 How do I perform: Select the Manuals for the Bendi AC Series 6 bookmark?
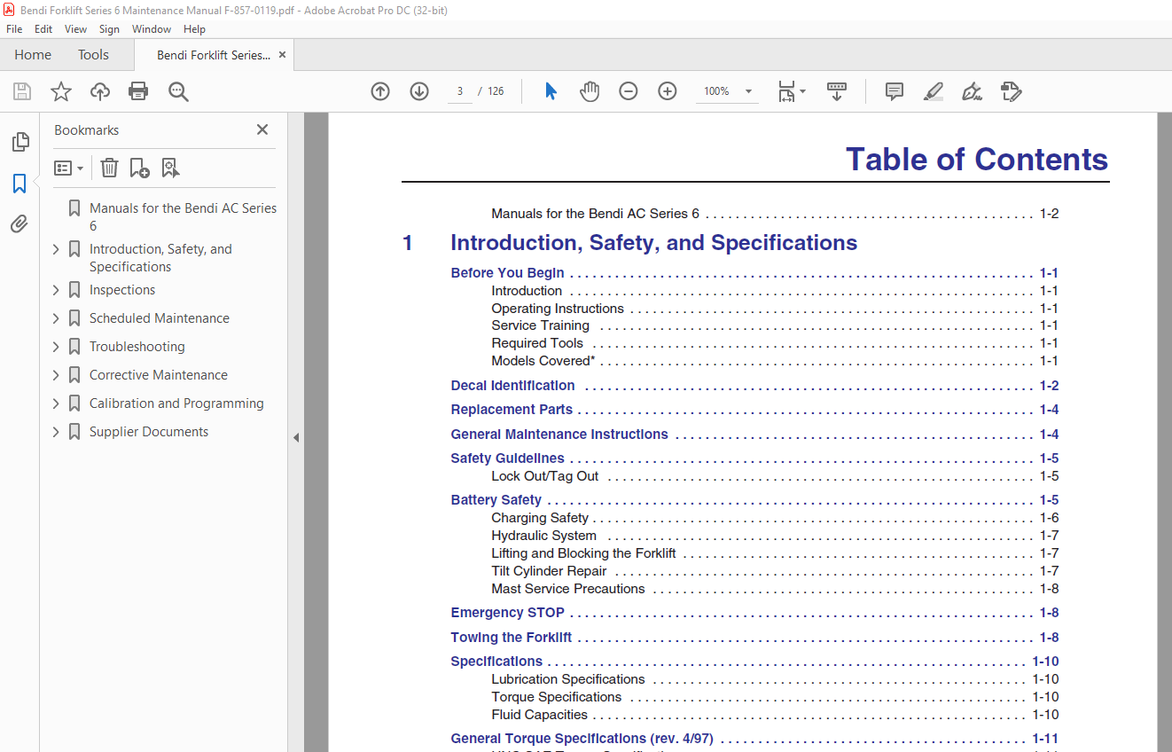click(183, 216)
